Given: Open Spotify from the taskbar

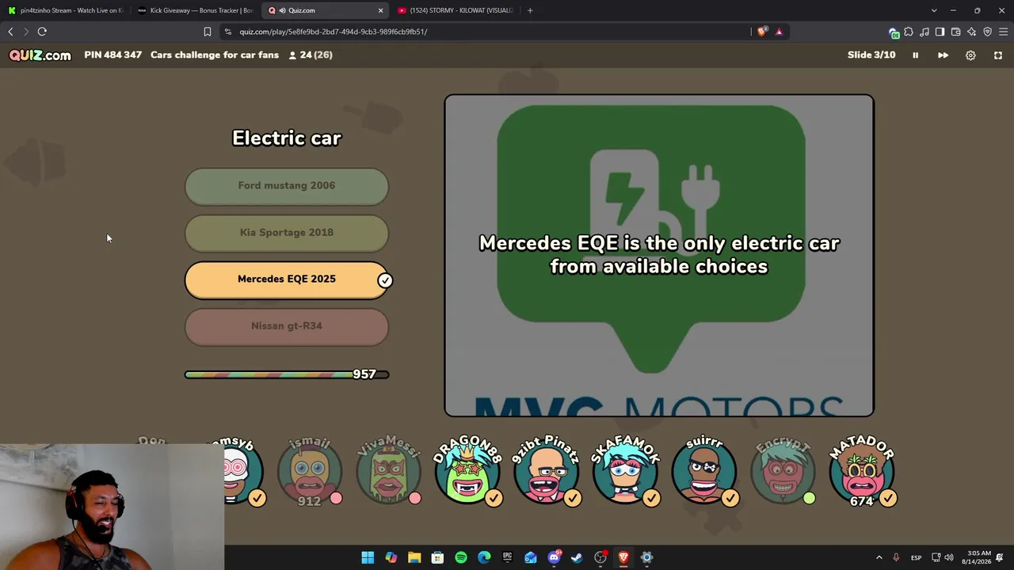Looking at the screenshot, I should tap(461, 557).
